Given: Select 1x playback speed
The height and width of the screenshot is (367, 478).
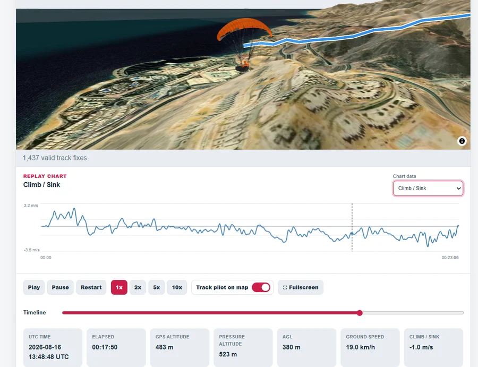Looking at the screenshot, I should (x=119, y=287).
